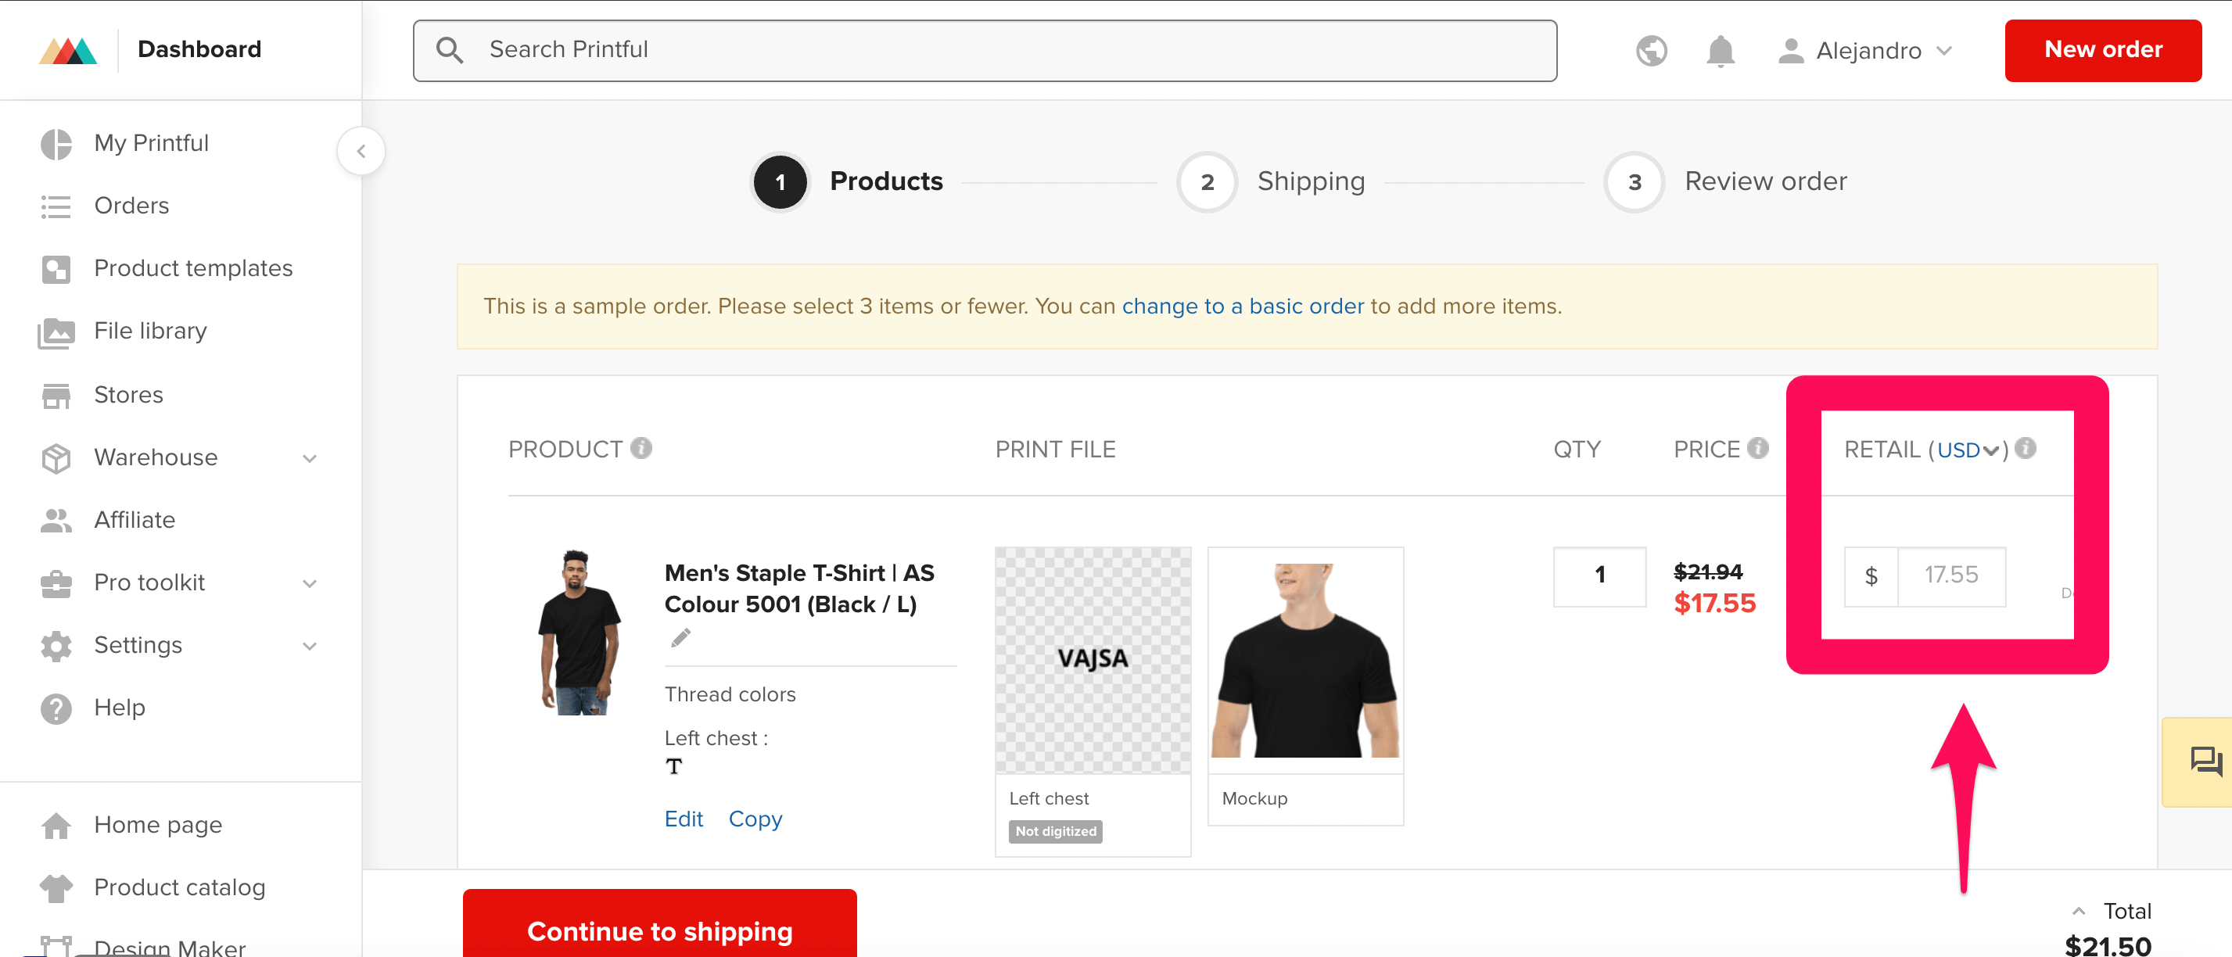Click the notification bell icon
The width and height of the screenshot is (2232, 957).
pyautogui.click(x=1720, y=51)
